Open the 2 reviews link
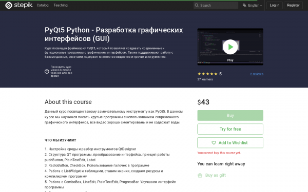308x192 pixels. [x=257, y=74]
